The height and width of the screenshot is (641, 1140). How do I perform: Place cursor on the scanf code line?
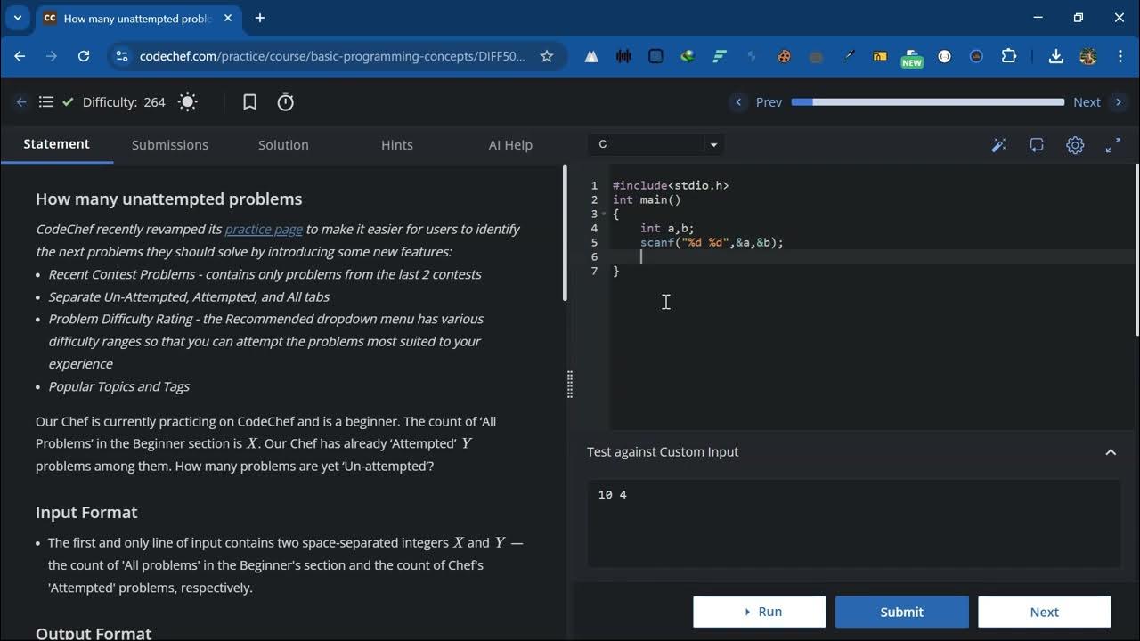(x=712, y=242)
